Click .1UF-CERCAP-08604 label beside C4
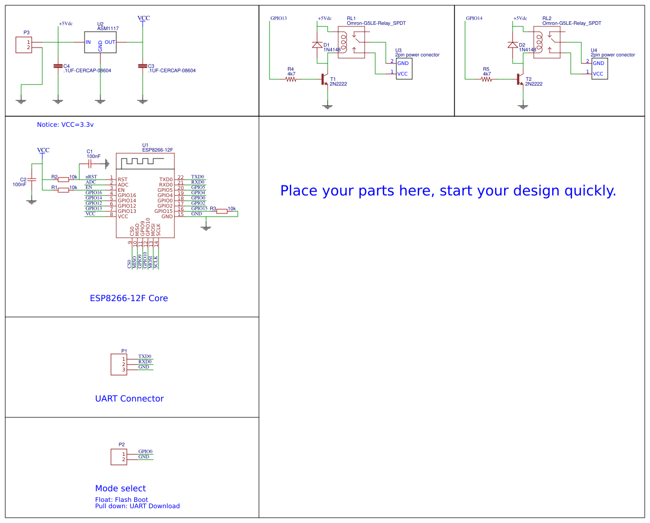 point(87,71)
